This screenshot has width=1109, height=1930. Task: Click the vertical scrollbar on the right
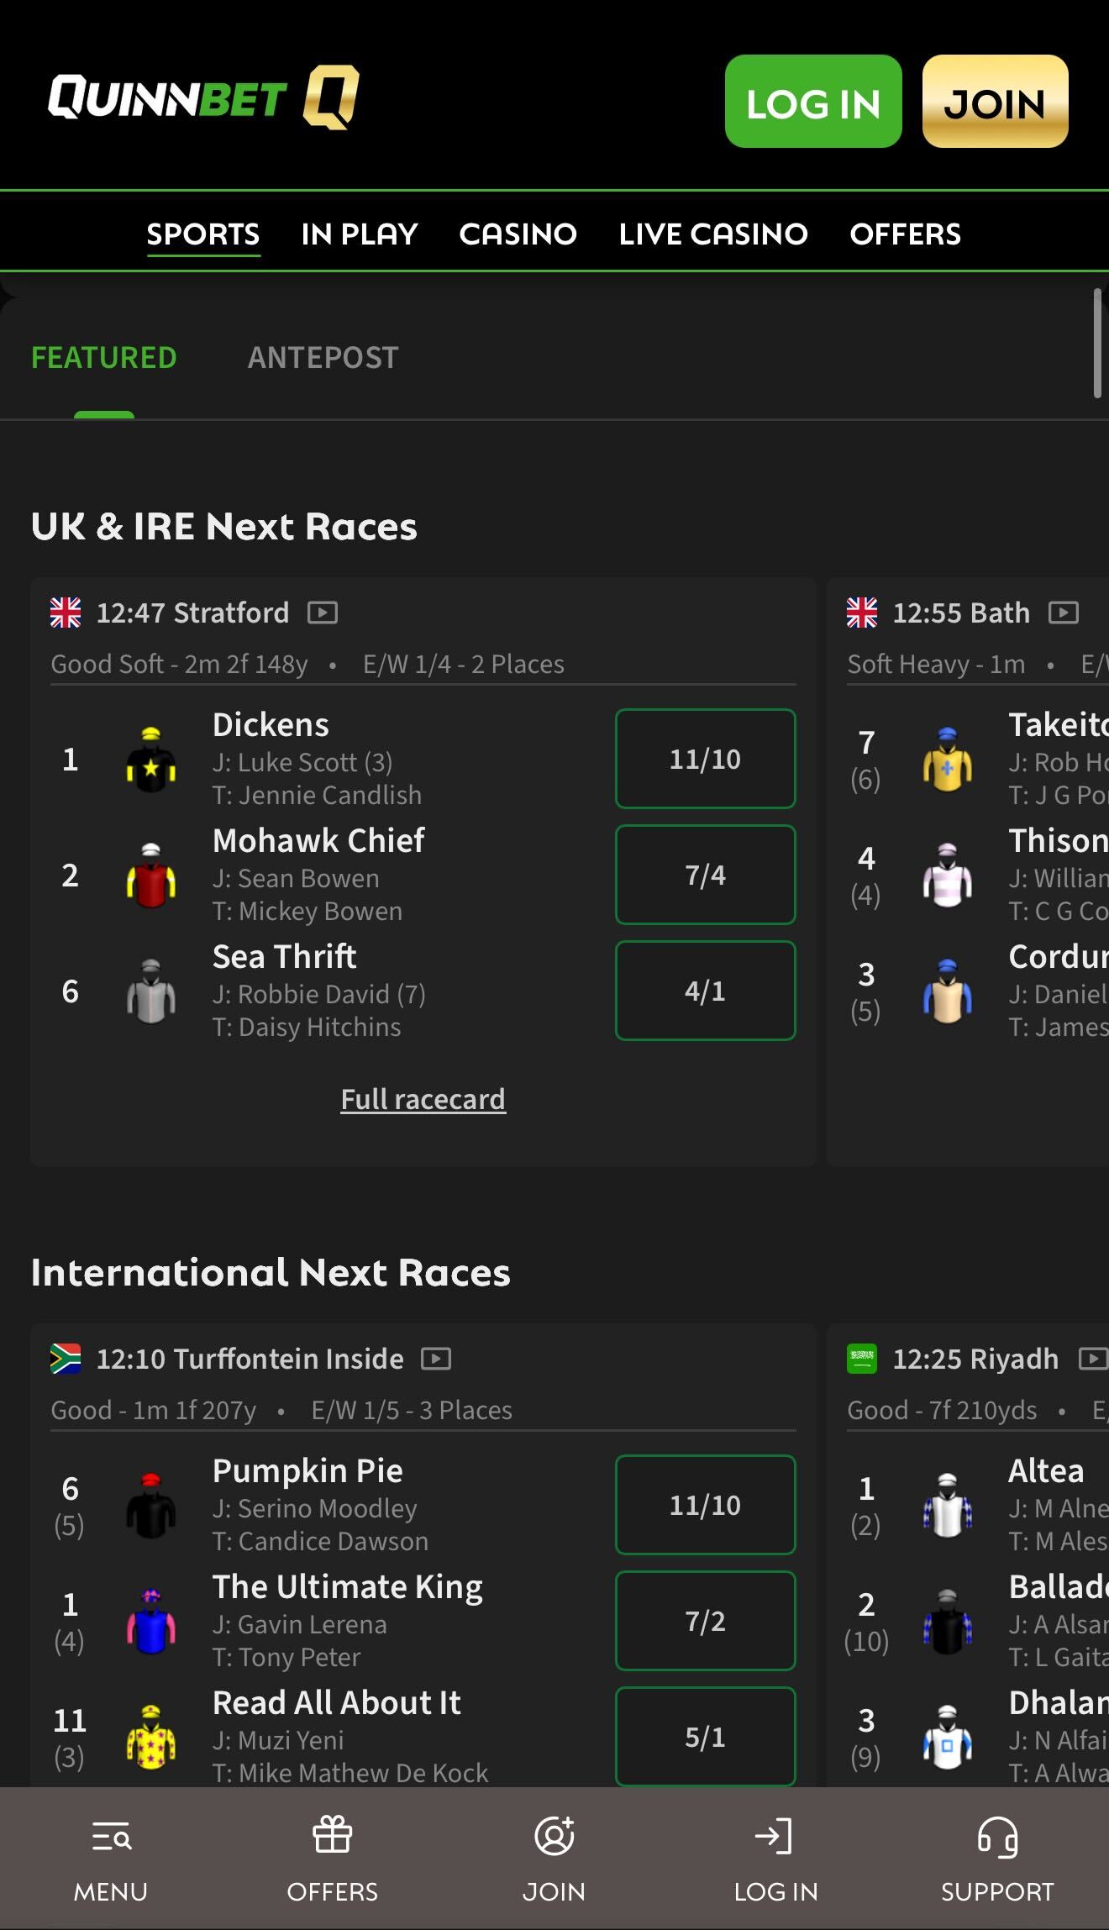pos(1097,343)
